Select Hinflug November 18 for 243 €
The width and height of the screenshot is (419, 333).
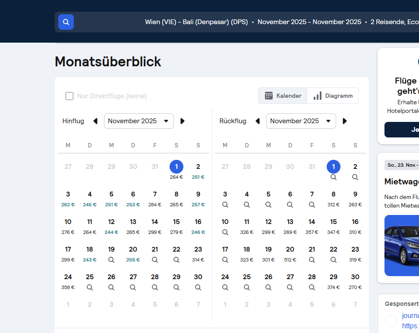[x=90, y=253]
